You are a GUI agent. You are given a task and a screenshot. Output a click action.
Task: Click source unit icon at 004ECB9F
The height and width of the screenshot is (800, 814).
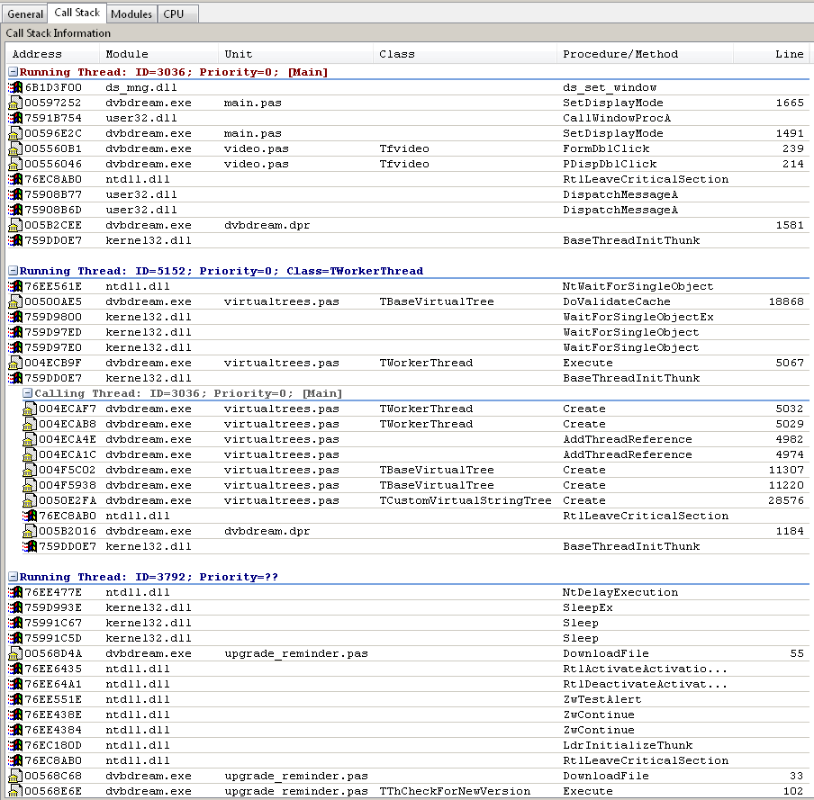[15, 363]
